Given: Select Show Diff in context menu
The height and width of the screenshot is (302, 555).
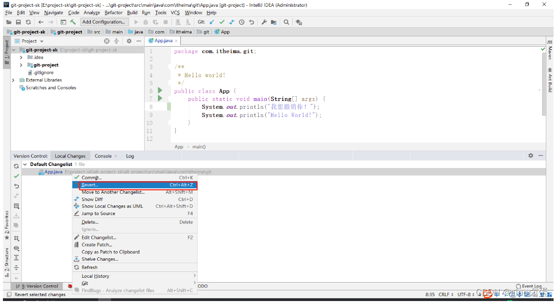Looking at the screenshot, I should pyautogui.click(x=135, y=200).
